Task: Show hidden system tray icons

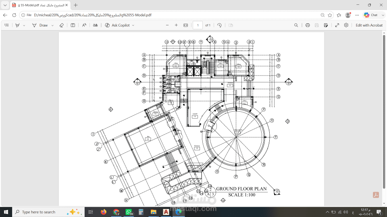Action: tap(327, 212)
